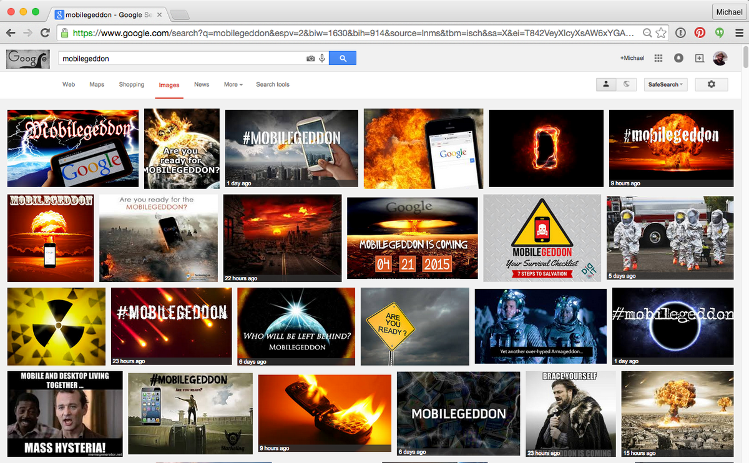Open the Pinterest extension icon
Image resolution: width=749 pixels, height=463 pixels.
(700, 33)
